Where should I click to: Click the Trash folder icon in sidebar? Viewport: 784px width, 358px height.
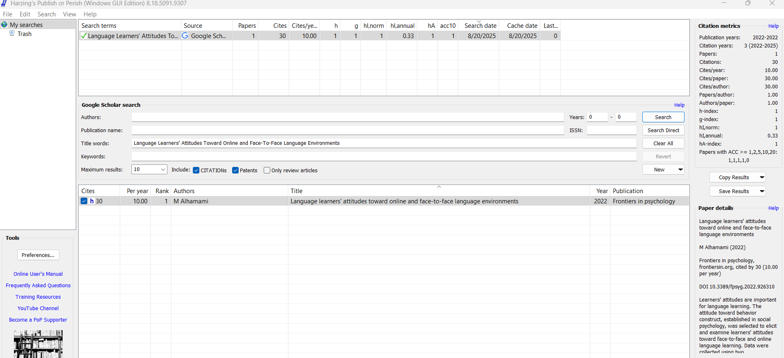click(12, 34)
